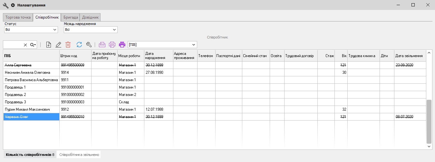Click the first outlined purple printer icon
The width and height of the screenshot is (435, 162).
click(x=102, y=45)
